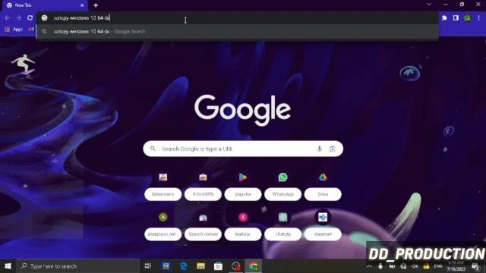The image size is (486, 273).
Task: Open the Search console shortcut icon
Action: [203, 218]
